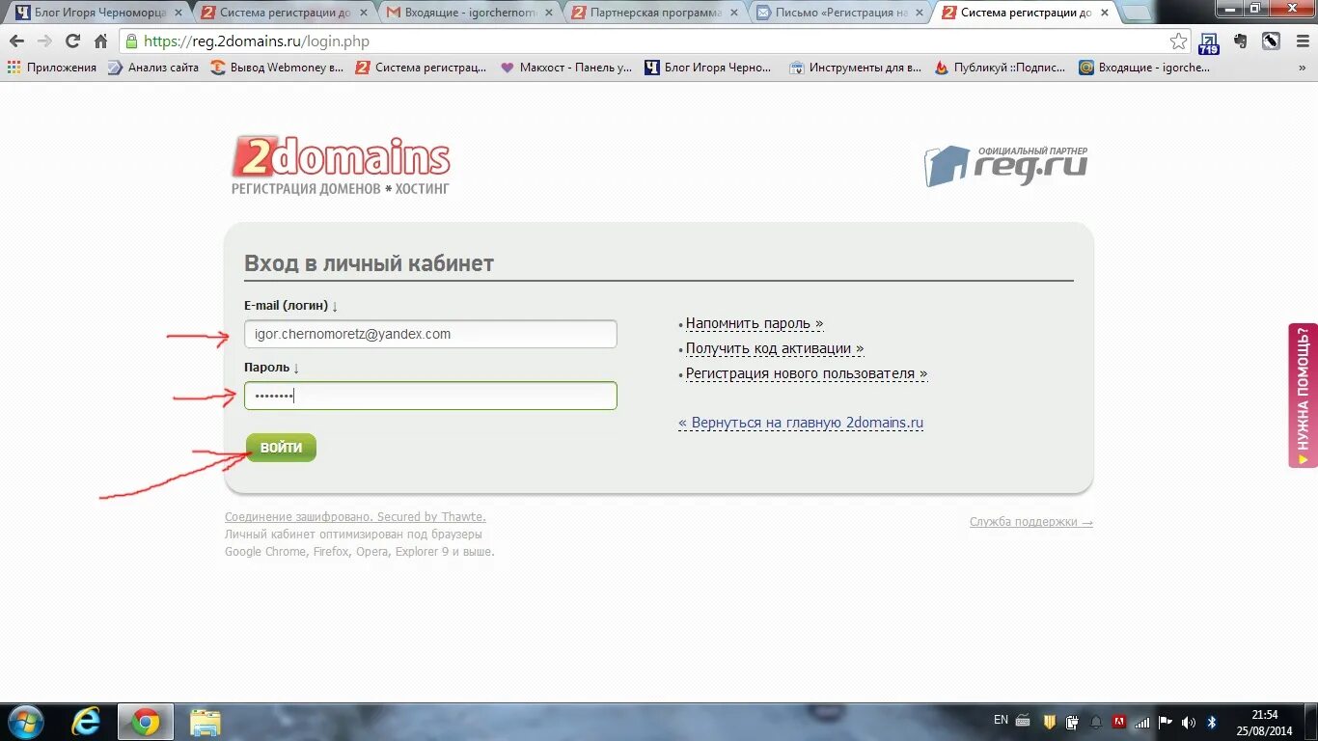Open the Evernote elephant extension
Image resolution: width=1318 pixels, height=741 pixels.
[x=1241, y=41]
